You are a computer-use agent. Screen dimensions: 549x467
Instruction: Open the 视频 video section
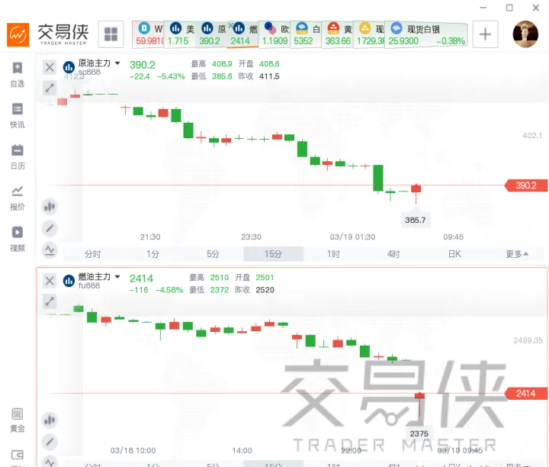coord(17,239)
